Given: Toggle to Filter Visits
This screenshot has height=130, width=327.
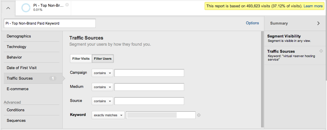Looking at the screenshot, I should (81, 59).
